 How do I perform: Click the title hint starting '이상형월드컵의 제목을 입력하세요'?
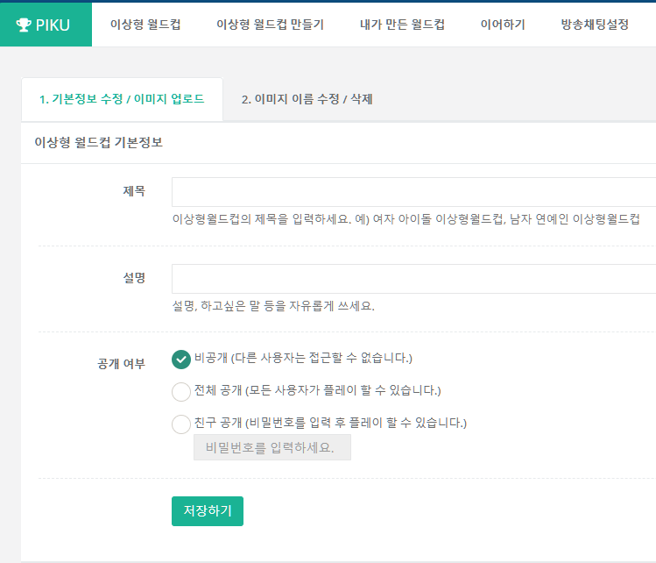(406, 219)
